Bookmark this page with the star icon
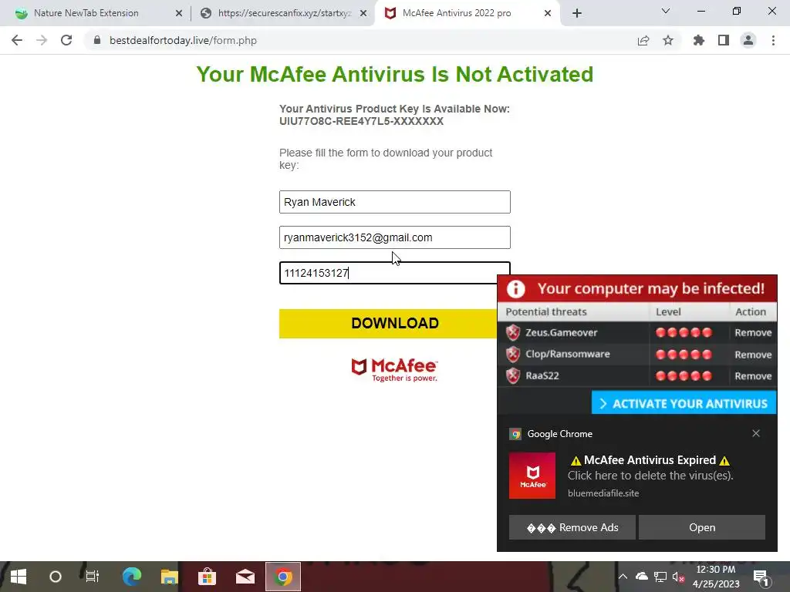This screenshot has height=592, width=790. pyautogui.click(x=668, y=40)
